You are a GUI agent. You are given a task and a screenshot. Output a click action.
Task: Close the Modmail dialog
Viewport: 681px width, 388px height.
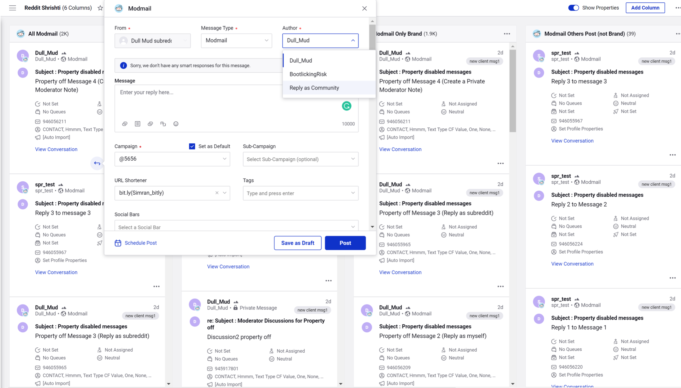click(x=364, y=8)
